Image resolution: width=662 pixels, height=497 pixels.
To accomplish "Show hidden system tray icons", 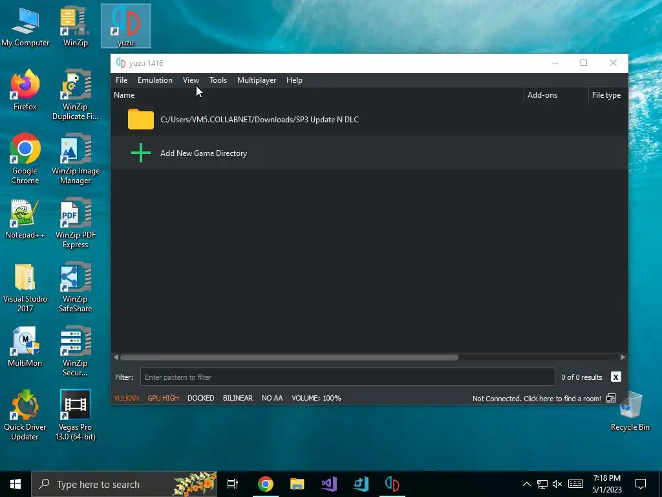I will tap(526, 484).
